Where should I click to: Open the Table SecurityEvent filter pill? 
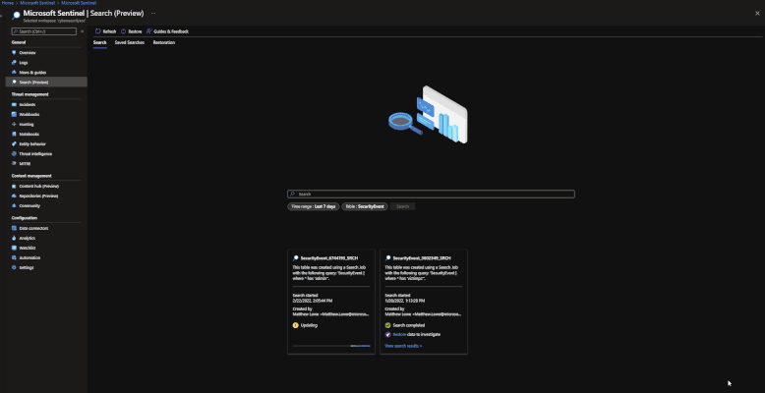[365, 206]
